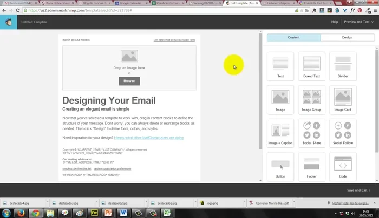Switch to the Design tab
The height and width of the screenshot is (218, 379).
pos(348,37)
